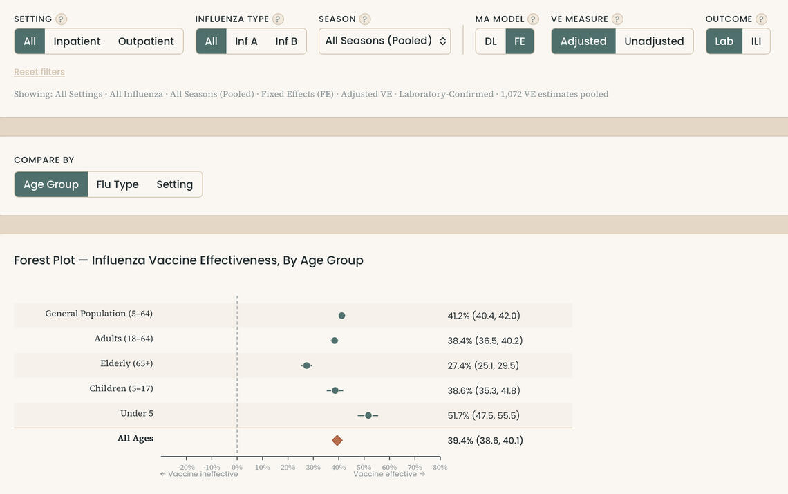Screen dimensions: 788x494
Task: Show help for MA Model
Action: pyautogui.click(x=533, y=19)
